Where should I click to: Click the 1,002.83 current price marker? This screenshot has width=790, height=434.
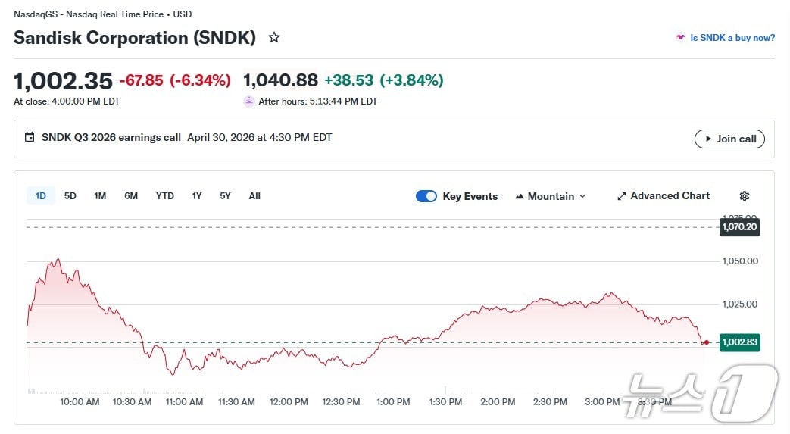point(739,342)
